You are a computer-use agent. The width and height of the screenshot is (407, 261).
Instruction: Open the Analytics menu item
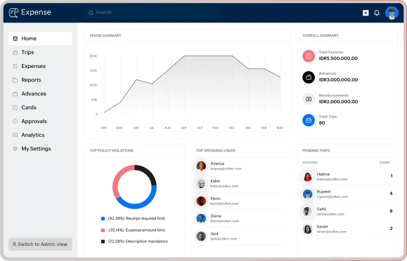click(x=40, y=135)
